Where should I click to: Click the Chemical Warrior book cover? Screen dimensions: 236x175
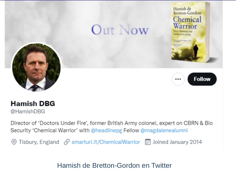(191, 32)
